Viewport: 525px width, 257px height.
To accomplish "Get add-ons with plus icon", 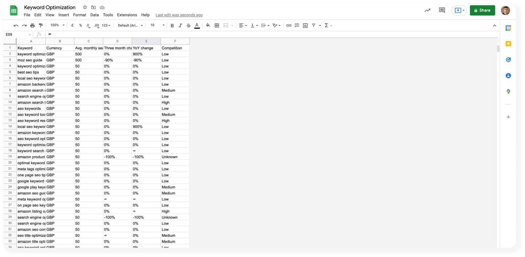I will [x=508, y=117].
